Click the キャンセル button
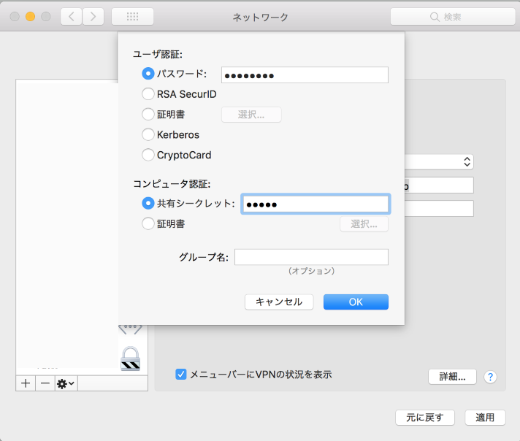The image size is (520, 441). click(279, 302)
